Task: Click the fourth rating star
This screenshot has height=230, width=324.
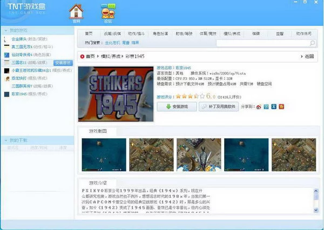Action: [x=197, y=96]
